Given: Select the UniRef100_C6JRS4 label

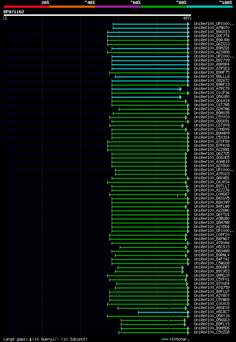Looking at the screenshot, I should coord(212,182).
